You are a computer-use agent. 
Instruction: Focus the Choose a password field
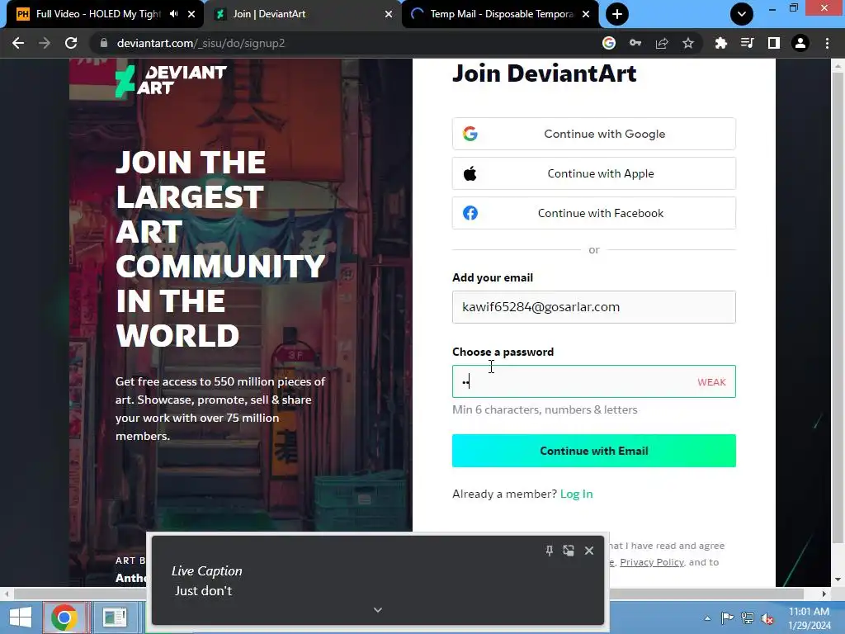[x=594, y=381]
